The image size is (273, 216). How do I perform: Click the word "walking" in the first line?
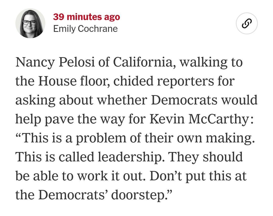[204, 62]
